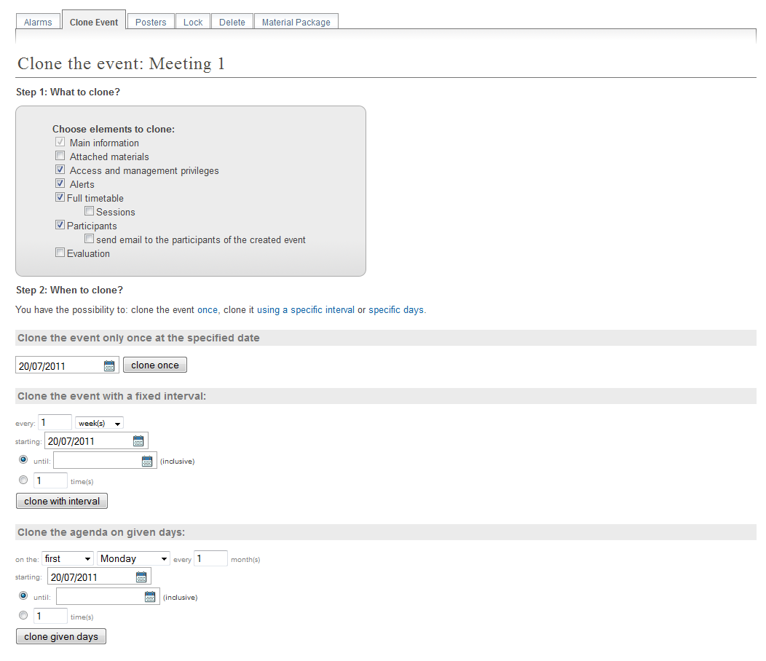Screen dimensions: 766x661
Task: Click the 'every' weeks number field
Action: click(55, 423)
